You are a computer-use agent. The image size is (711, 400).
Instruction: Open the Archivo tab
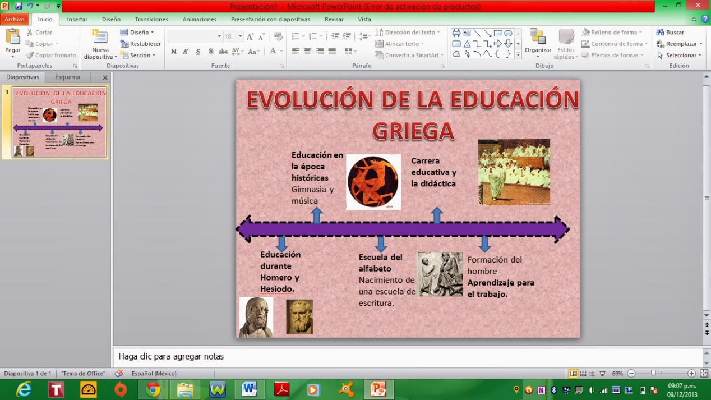pos(15,19)
